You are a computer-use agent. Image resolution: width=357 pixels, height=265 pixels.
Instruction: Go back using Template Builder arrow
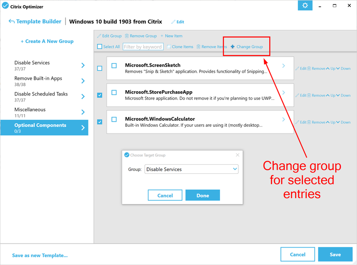[x=35, y=21]
